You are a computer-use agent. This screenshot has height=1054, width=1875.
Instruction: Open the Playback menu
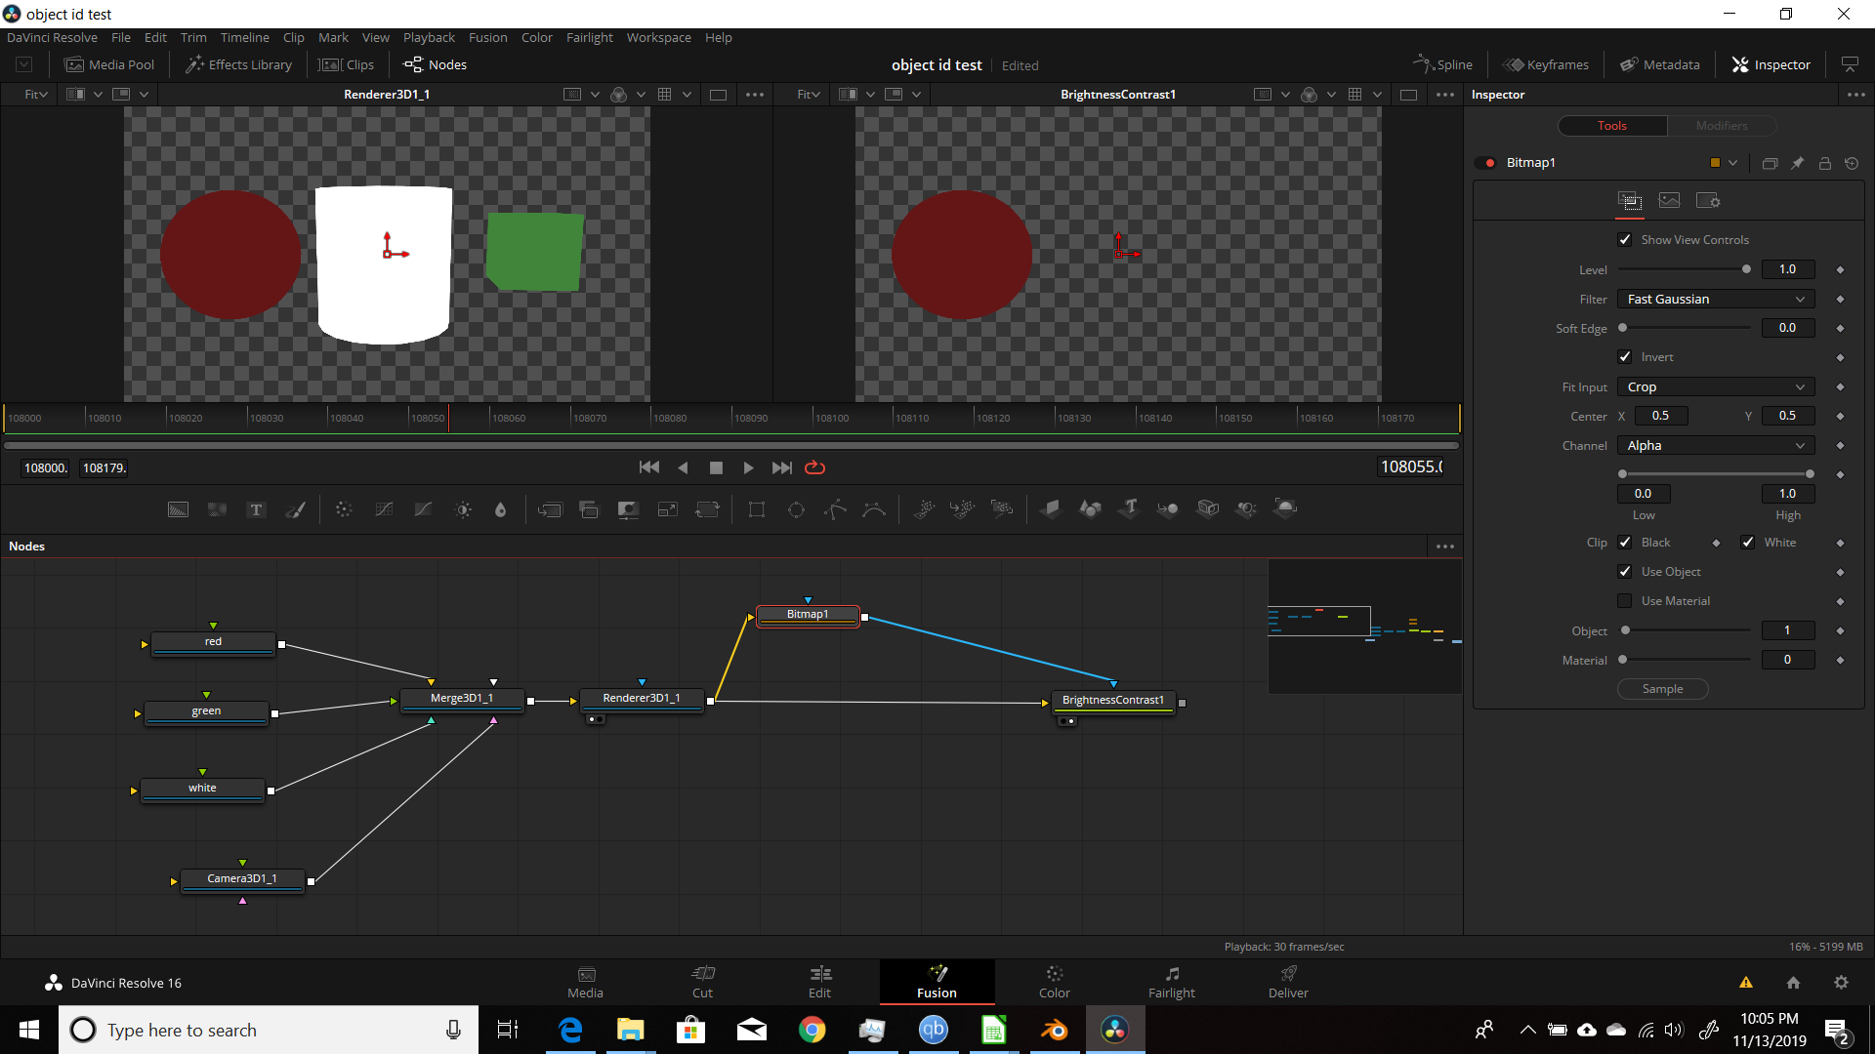tap(429, 37)
